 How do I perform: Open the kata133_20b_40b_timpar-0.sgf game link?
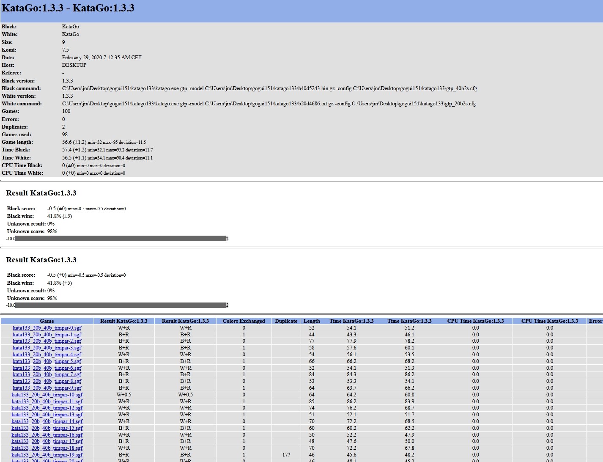coord(47,328)
